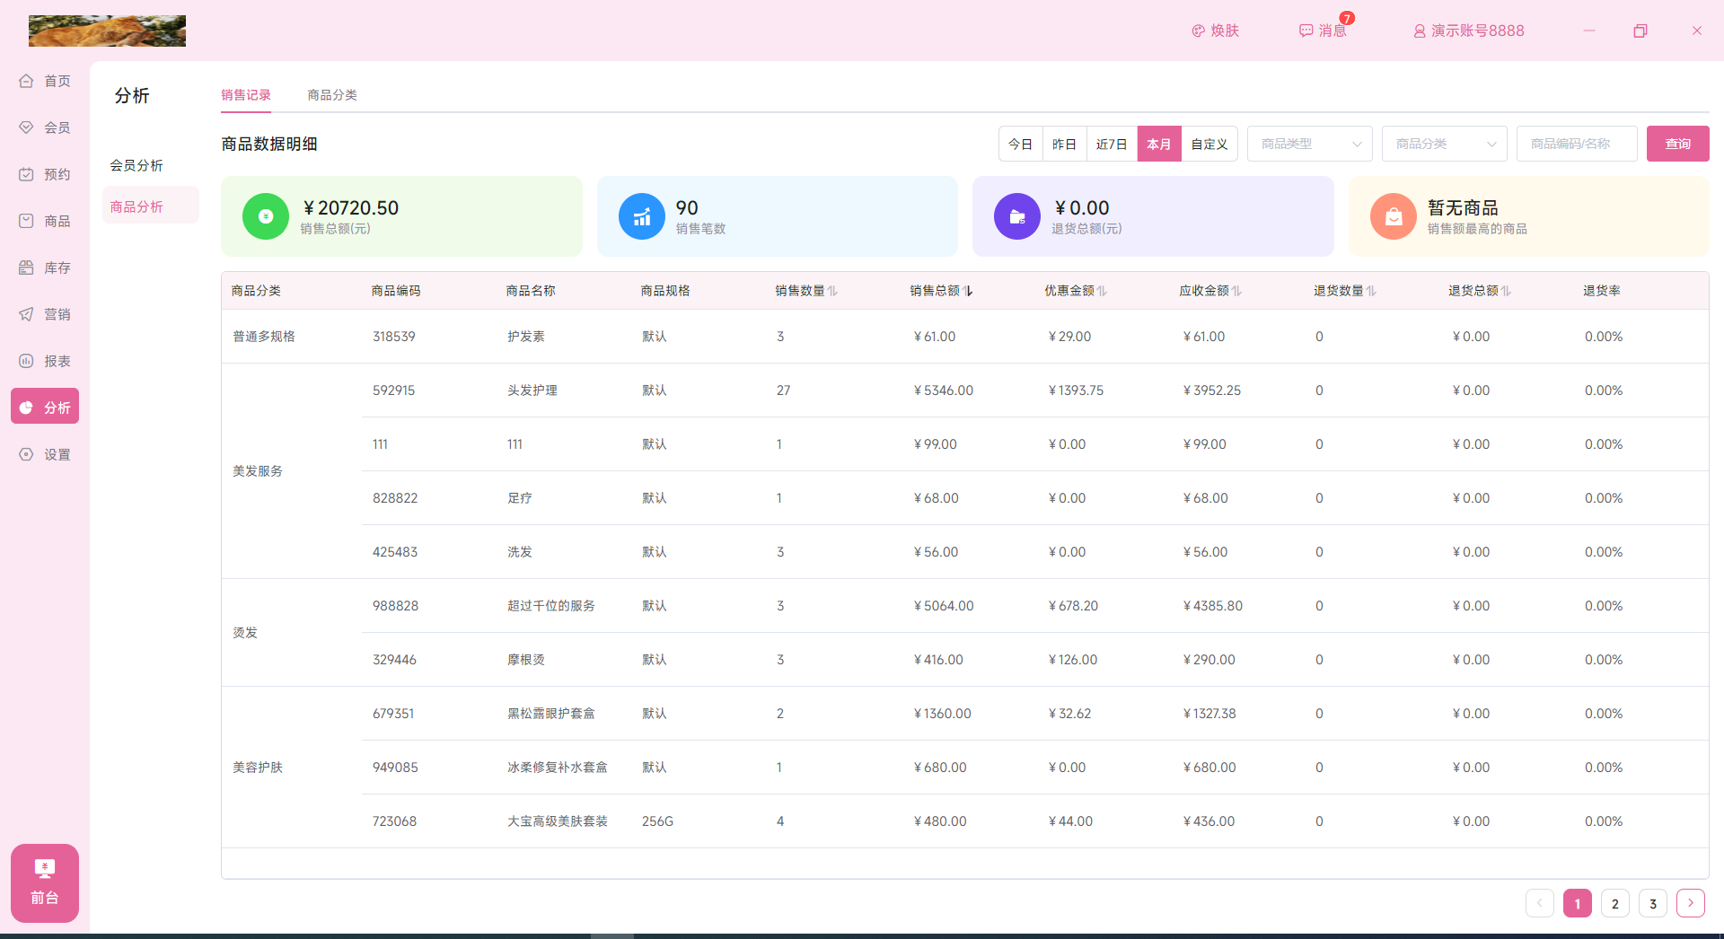Click 大宝高级美肤套装 product name
Viewport: 1724px width, 939px height.
tap(558, 821)
